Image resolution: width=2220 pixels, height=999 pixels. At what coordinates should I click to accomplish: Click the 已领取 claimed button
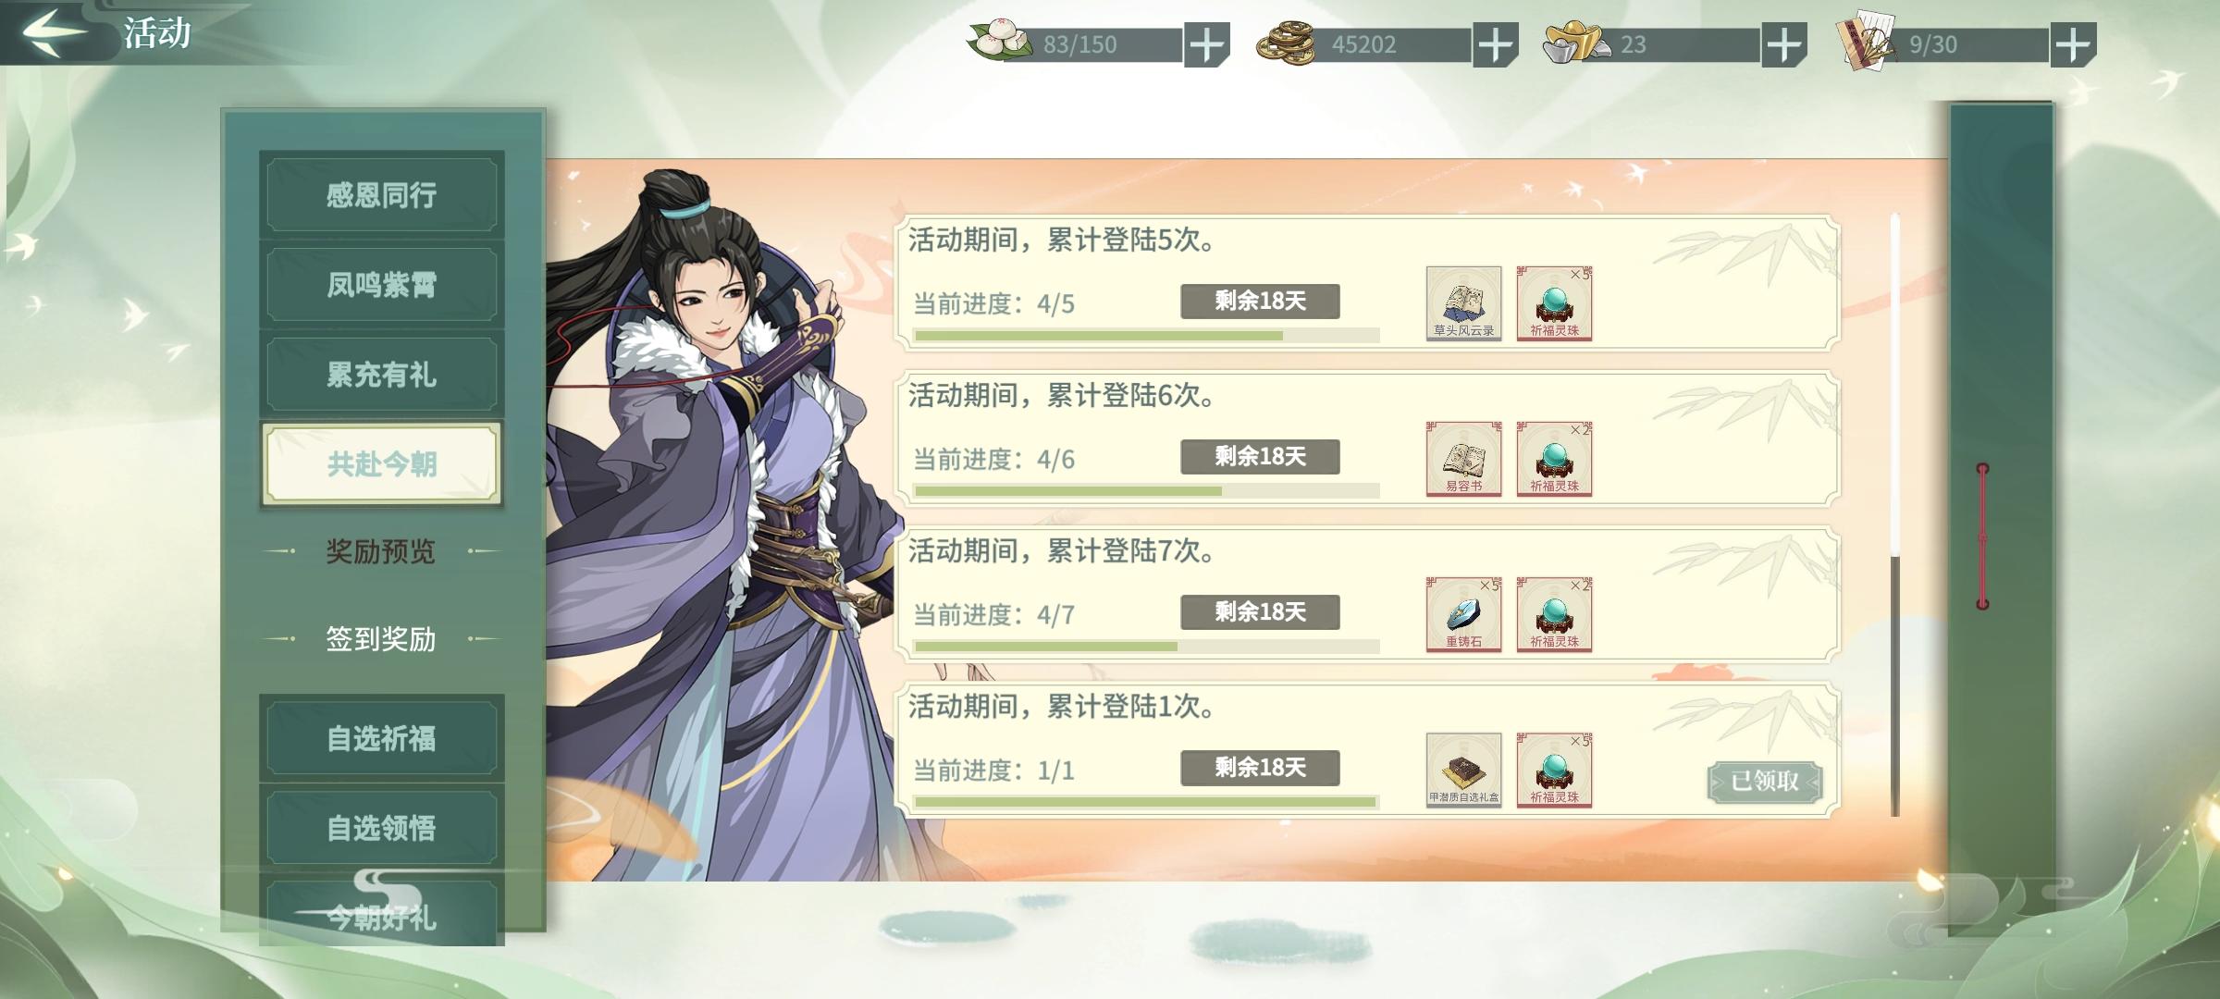pos(1765,782)
